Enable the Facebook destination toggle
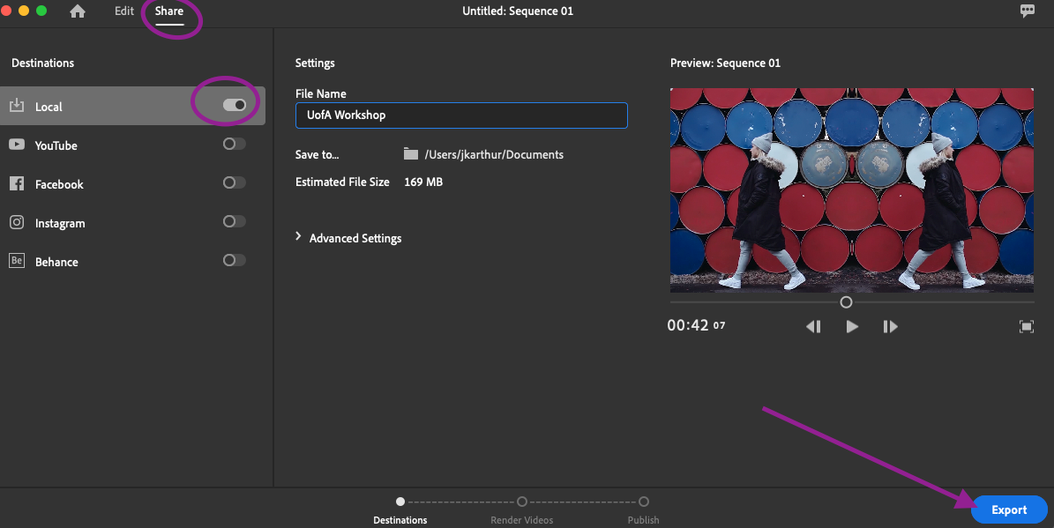 [234, 182]
